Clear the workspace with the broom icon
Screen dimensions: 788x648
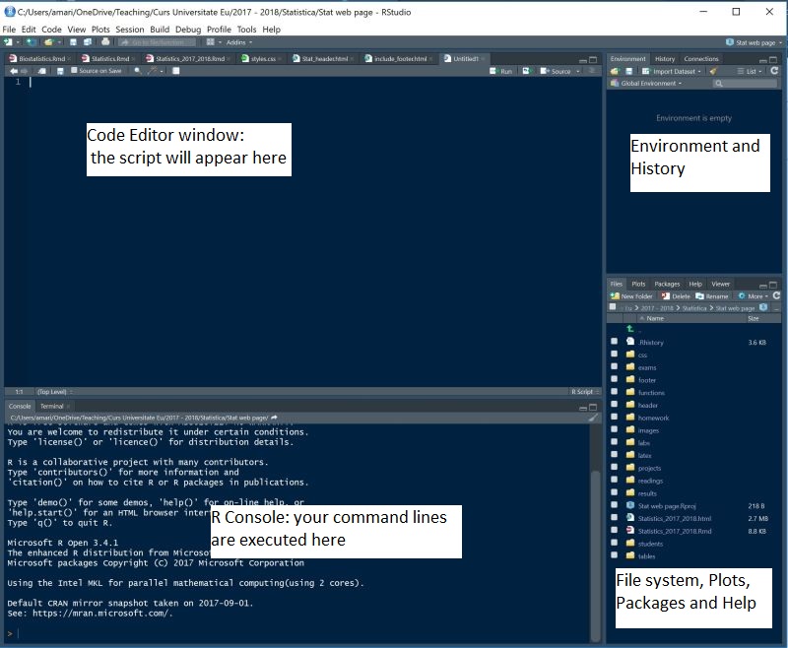coord(712,71)
